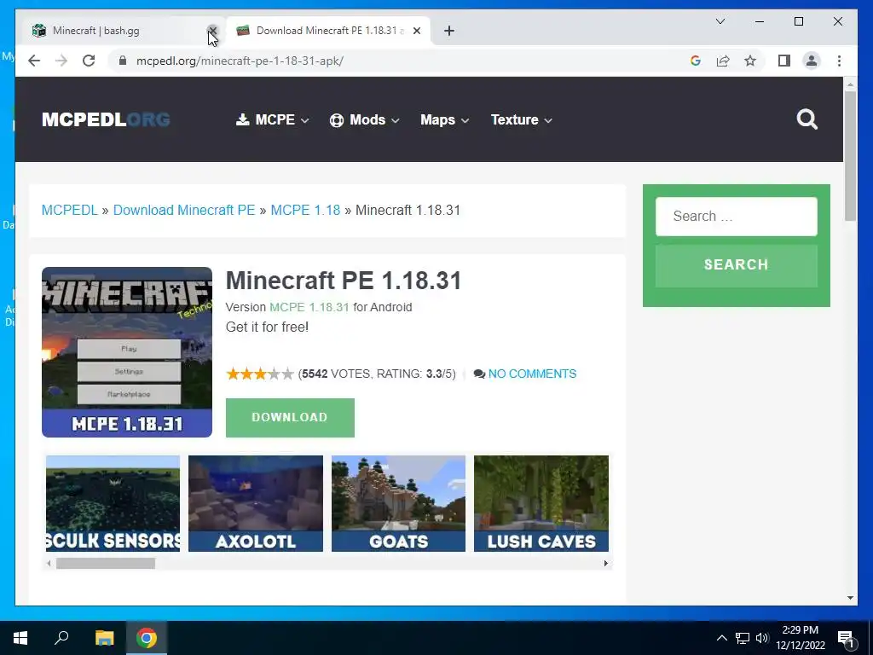The image size is (873, 655).
Task: Open the notification center icon
Action: tap(846, 638)
